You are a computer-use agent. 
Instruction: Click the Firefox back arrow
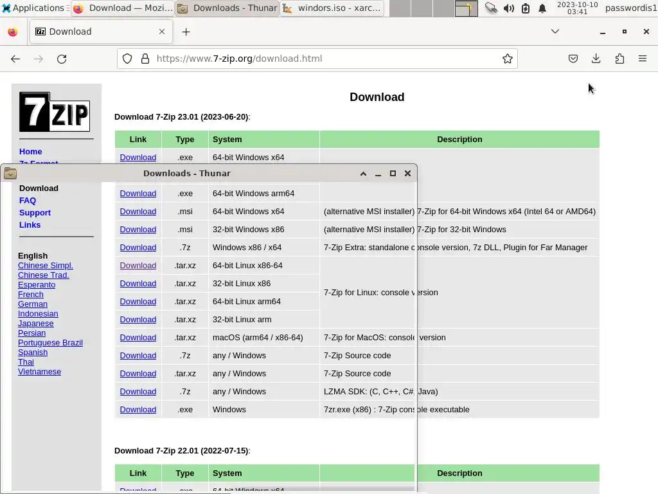[15, 59]
